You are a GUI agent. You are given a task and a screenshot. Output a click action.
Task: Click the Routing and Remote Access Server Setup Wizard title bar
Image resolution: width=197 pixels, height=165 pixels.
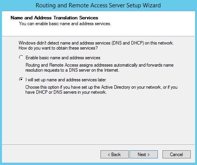click(x=98, y=5)
